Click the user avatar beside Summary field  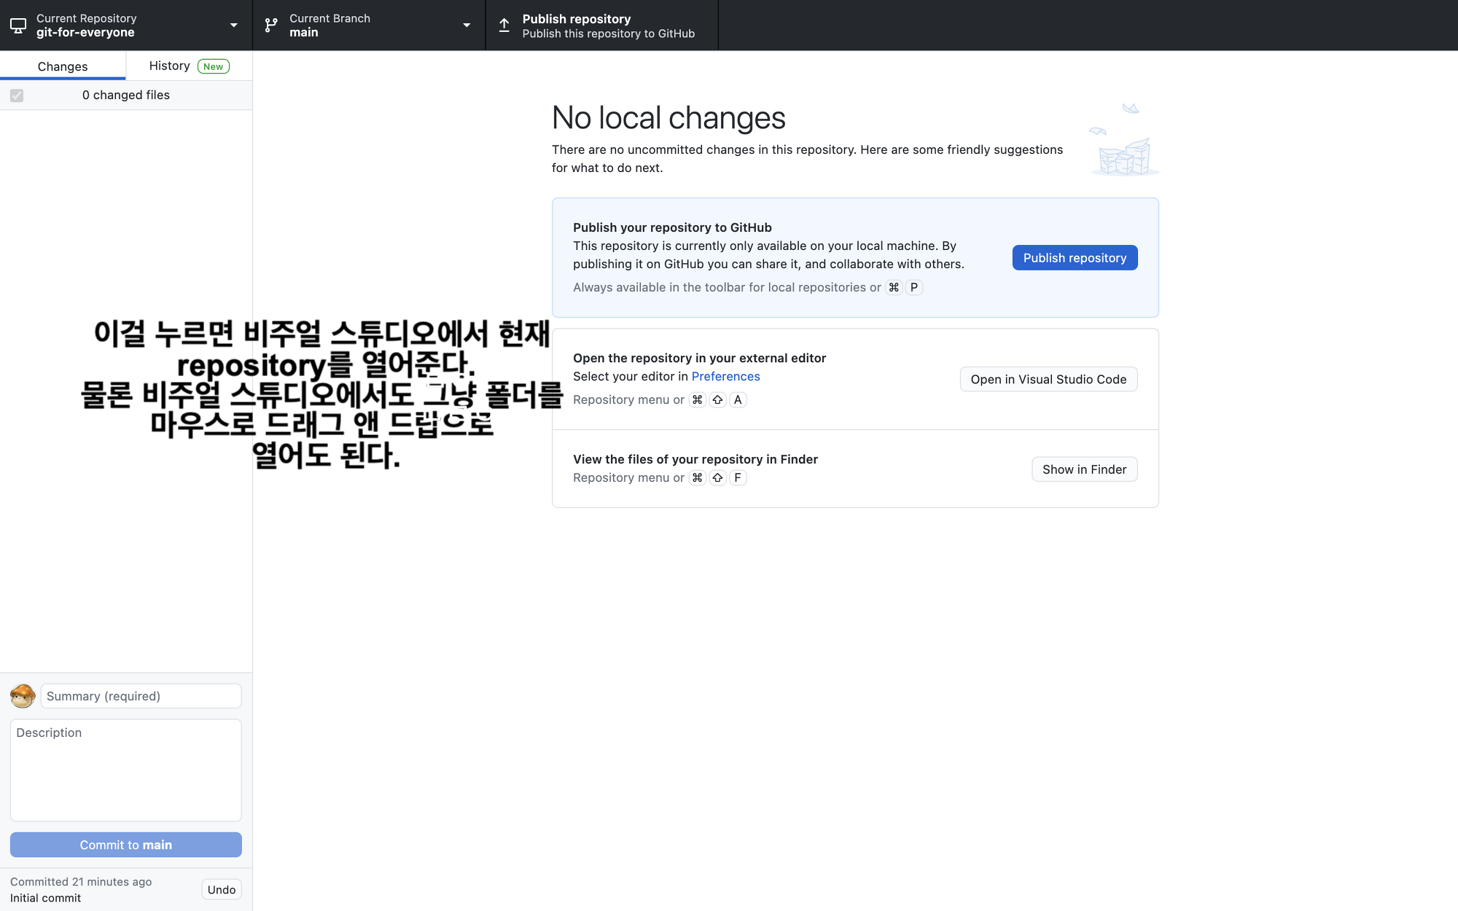[x=23, y=696]
